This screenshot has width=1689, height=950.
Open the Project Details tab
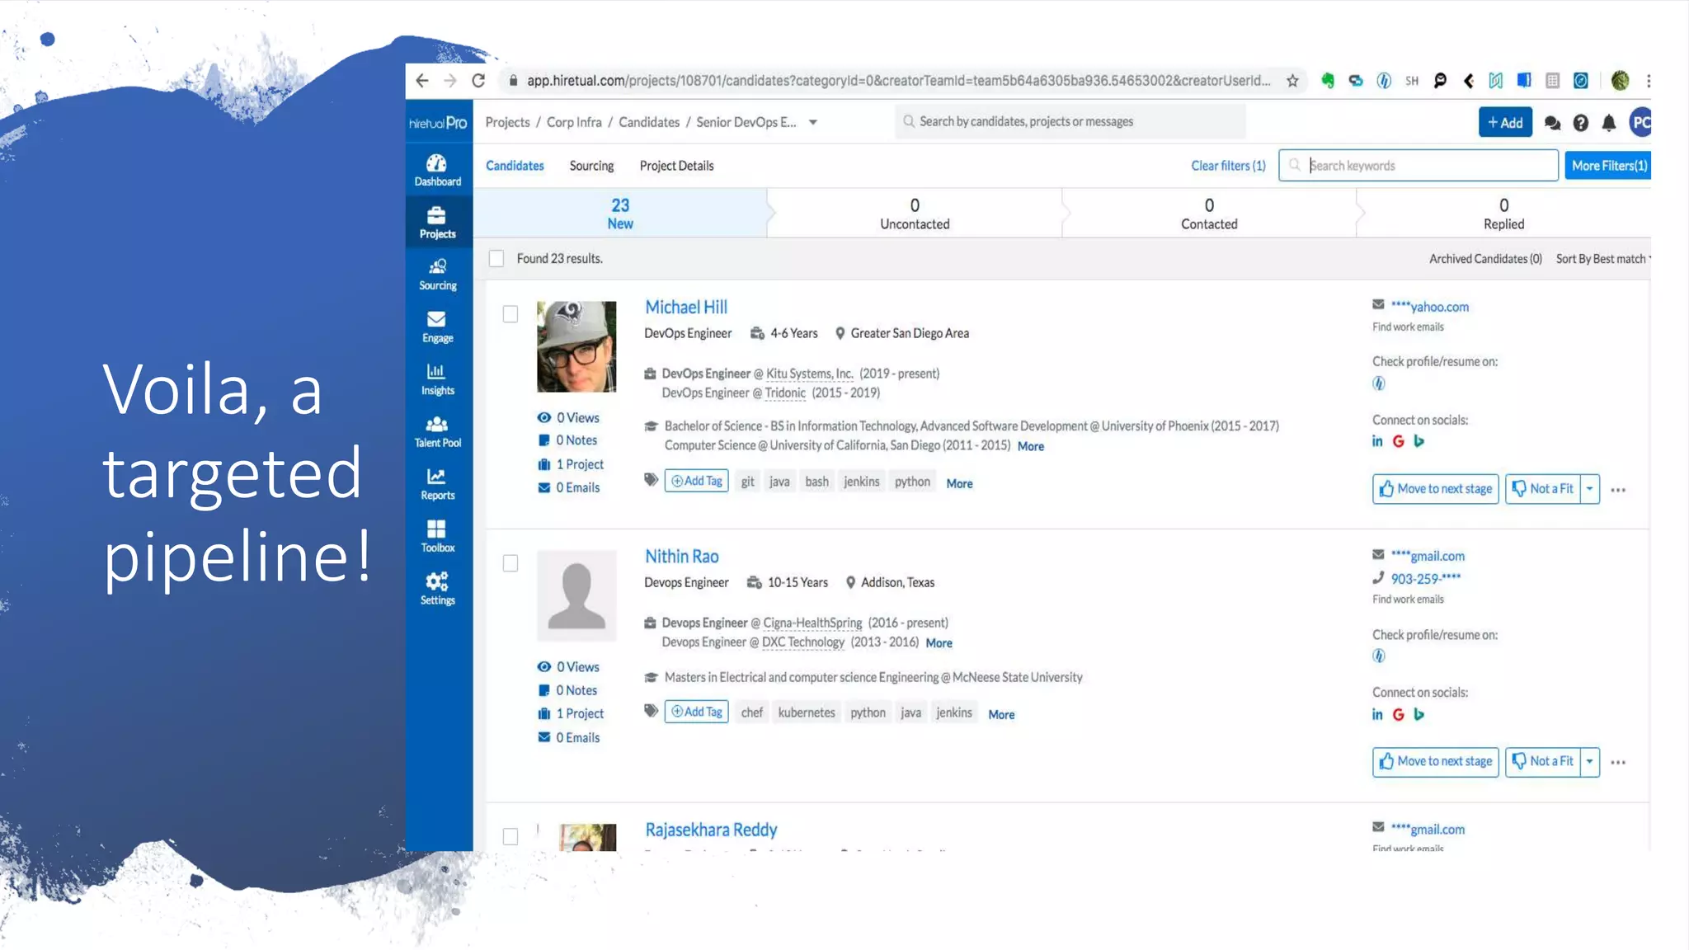(x=676, y=166)
